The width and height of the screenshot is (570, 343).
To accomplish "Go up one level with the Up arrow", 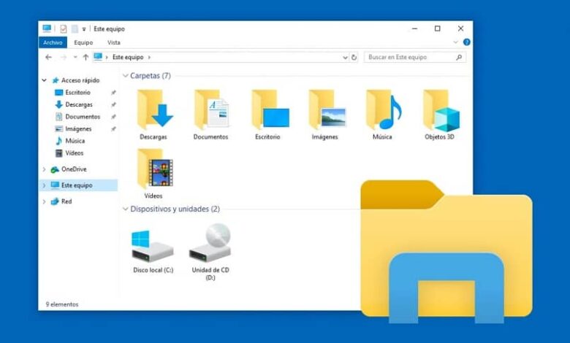I will click(x=85, y=57).
